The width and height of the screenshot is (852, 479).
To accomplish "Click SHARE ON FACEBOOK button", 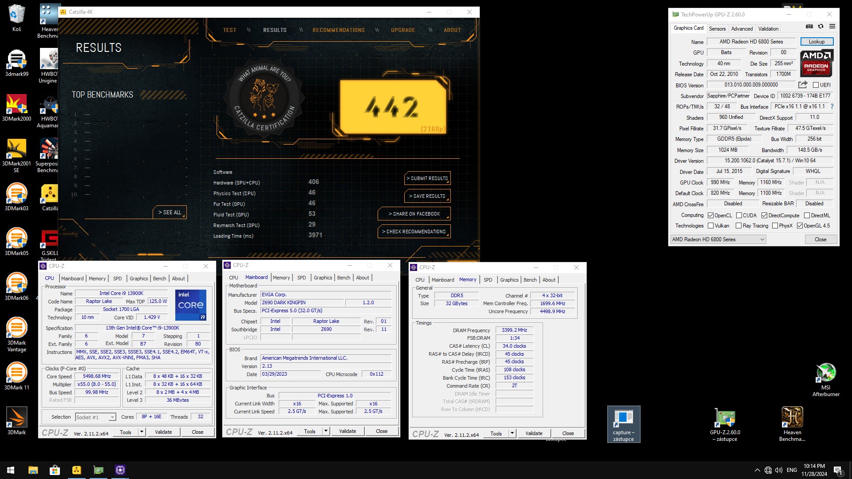I will [414, 214].
